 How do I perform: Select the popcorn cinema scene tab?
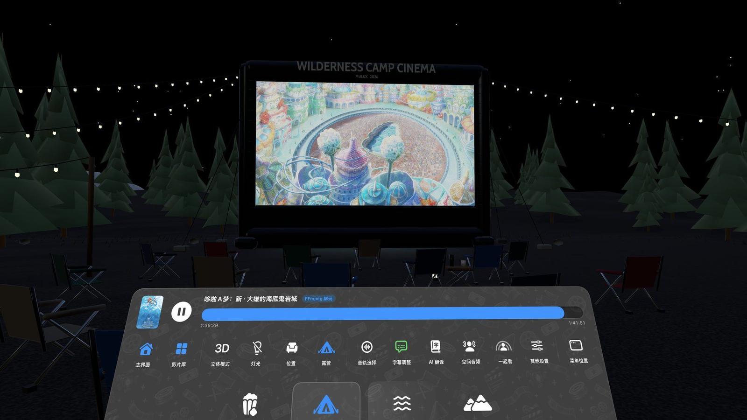coord(251,404)
